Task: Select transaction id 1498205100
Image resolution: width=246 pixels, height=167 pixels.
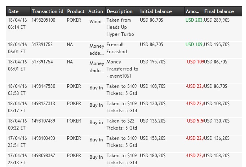Action: tap(43, 20)
